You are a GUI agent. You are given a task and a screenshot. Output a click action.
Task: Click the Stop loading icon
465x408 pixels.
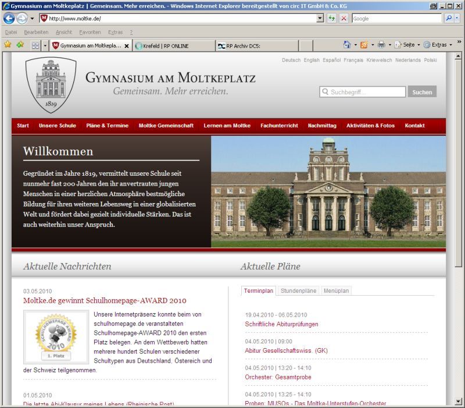pyautogui.click(x=344, y=18)
